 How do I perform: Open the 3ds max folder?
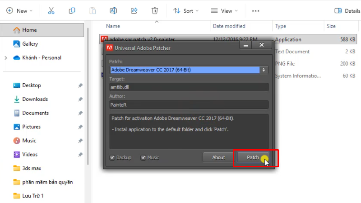[32, 168]
